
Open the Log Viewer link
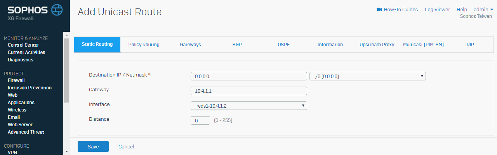point(437,10)
